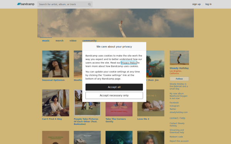Open the Seasonal Optimism album cover

coord(55,64)
